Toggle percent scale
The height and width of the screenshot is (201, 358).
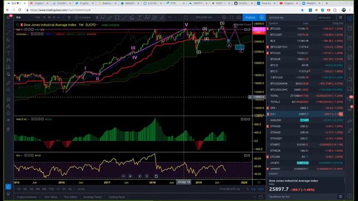click(247, 189)
